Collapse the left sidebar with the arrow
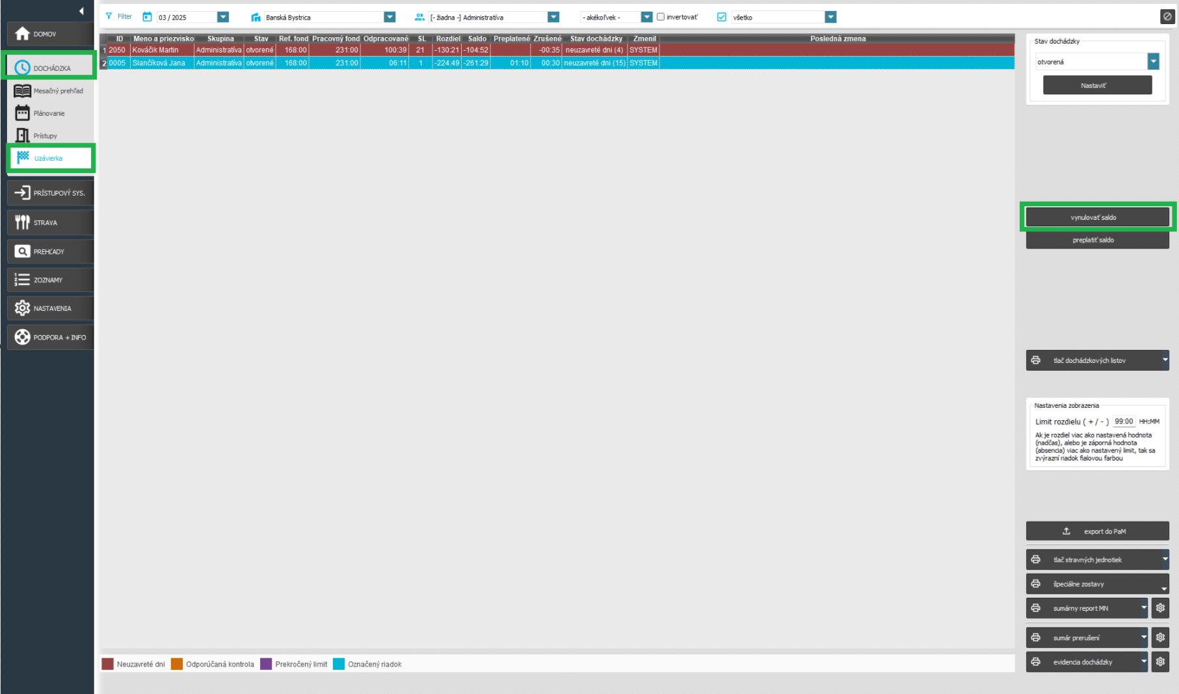Viewport: 1179px width, 694px height. pos(81,11)
